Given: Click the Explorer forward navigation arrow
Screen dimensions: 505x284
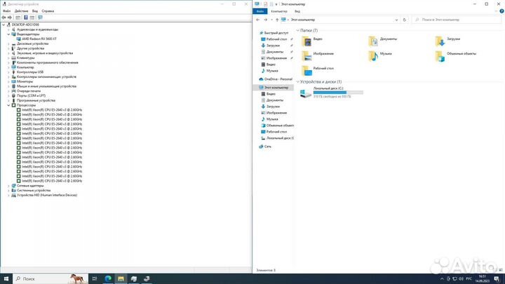Looking at the screenshot, I should coord(265,20).
